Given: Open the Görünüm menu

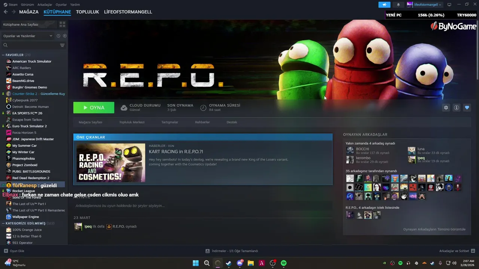Looking at the screenshot, I should coord(27,4).
